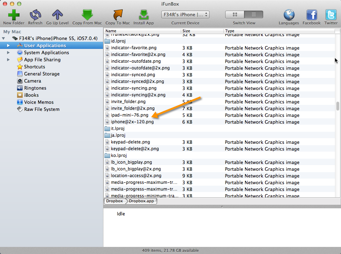
Task: Select System Applications icon in sidebar
Action: coord(20,52)
